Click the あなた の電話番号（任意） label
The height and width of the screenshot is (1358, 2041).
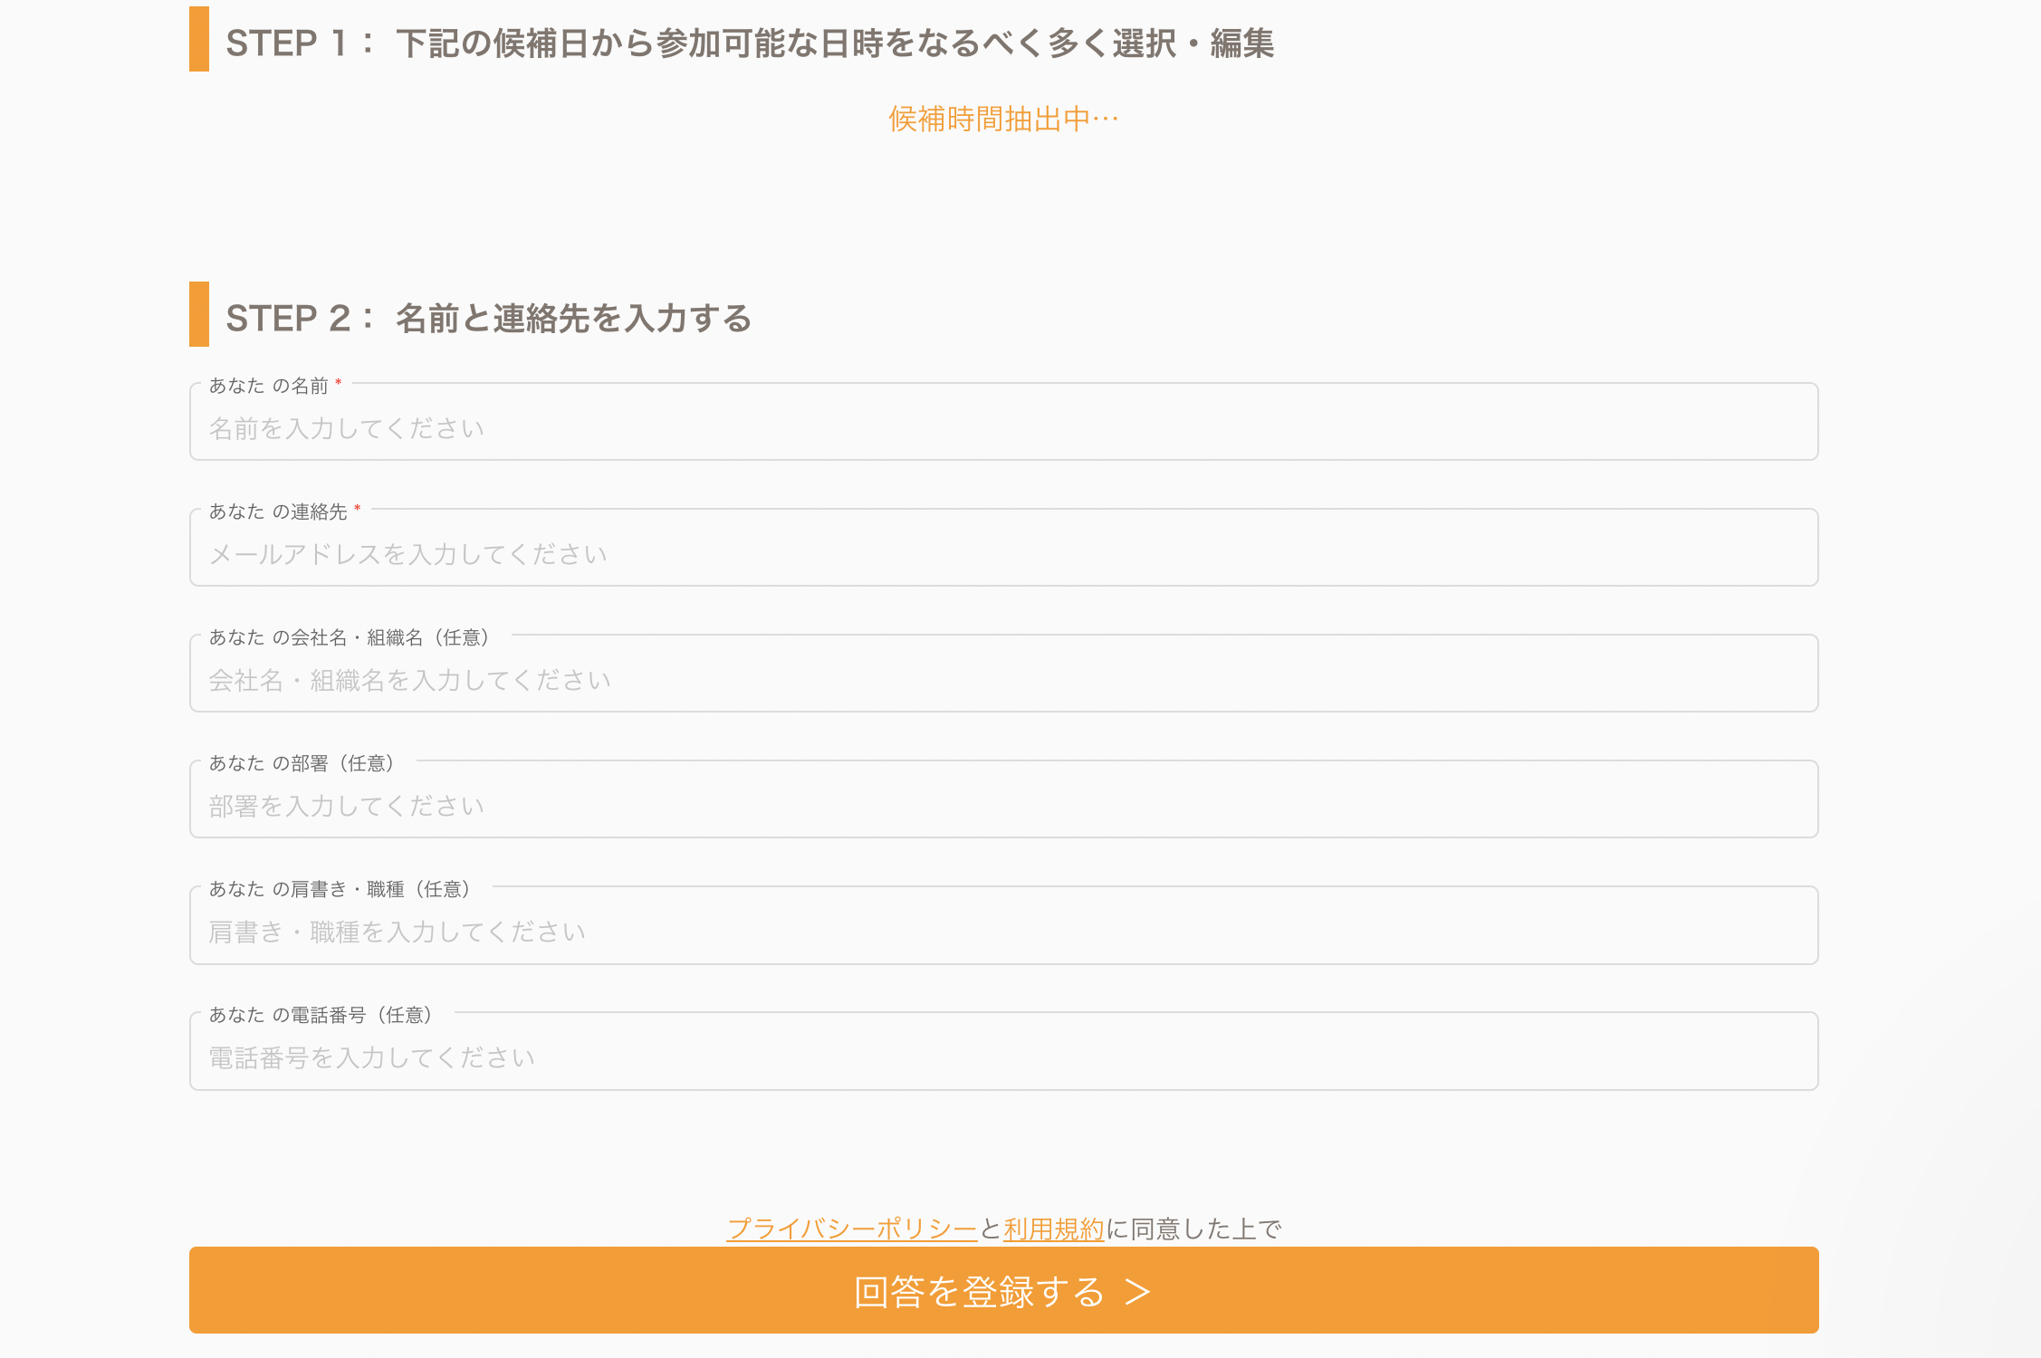[321, 1015]
